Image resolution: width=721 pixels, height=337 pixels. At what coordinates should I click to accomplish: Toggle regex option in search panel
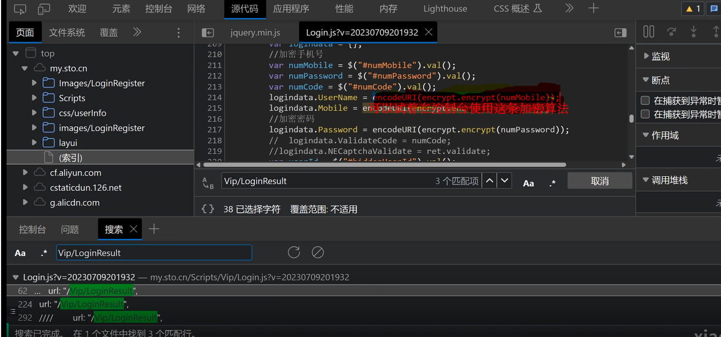44,253
